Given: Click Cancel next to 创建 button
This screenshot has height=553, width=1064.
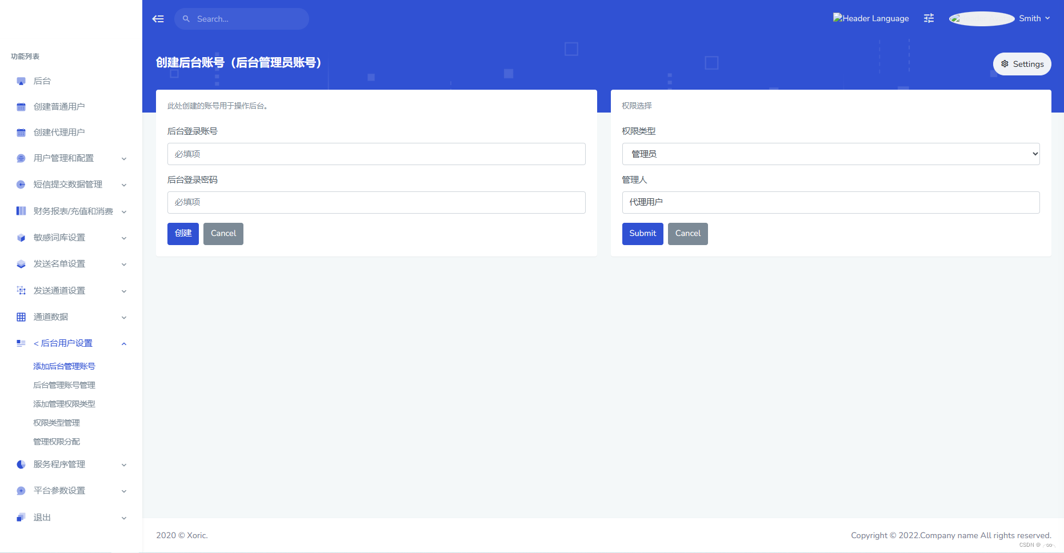Looking at the screenshot, I should [223, 234].
